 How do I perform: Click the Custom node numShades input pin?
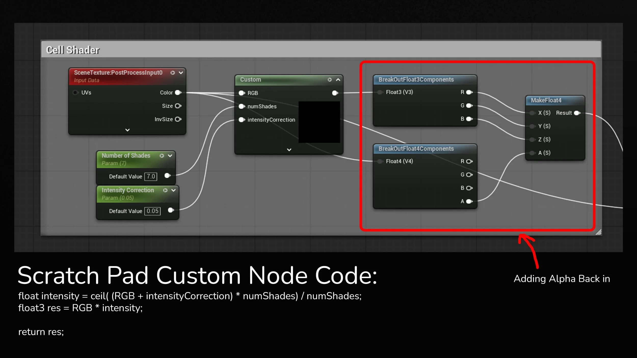[x=242, y=106]
